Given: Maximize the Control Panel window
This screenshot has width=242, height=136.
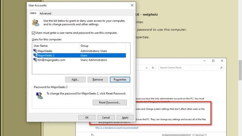Looking at the screenshot, I should [x=213, y=61].
